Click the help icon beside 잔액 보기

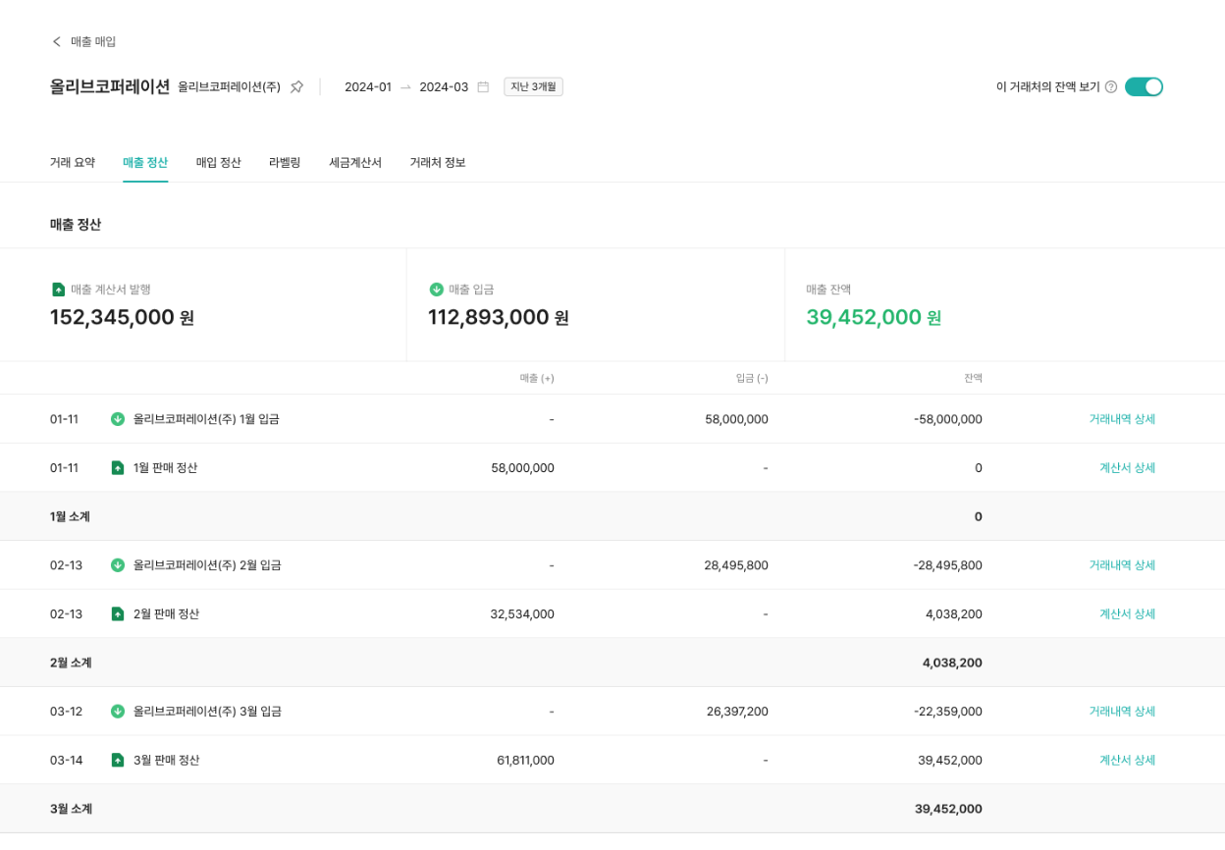pos(1111,86)
